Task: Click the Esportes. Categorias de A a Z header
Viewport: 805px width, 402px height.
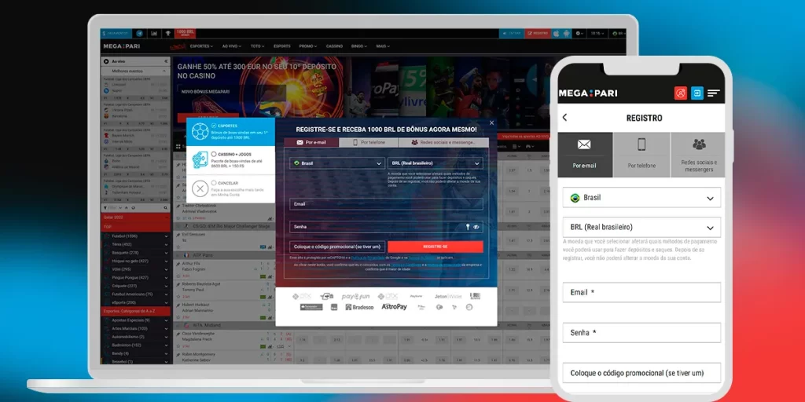Action: pyautogui.click(x=136, y=311)
